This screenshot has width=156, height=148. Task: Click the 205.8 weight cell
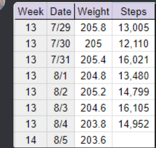pos(93,28)
